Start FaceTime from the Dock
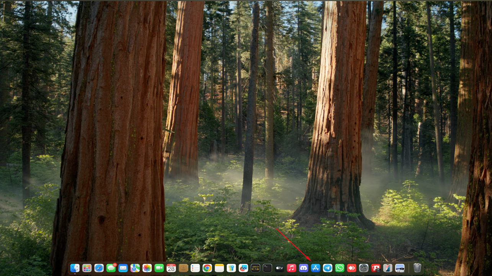The width and height of the screenshot is (492, 276). pyautogui.click(x=159, y=268)
